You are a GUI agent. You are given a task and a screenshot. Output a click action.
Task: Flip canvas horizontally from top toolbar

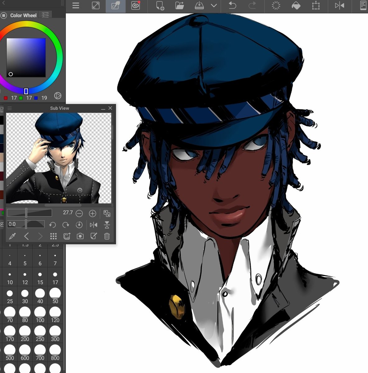pyautogui.click(x=339, y=6)
